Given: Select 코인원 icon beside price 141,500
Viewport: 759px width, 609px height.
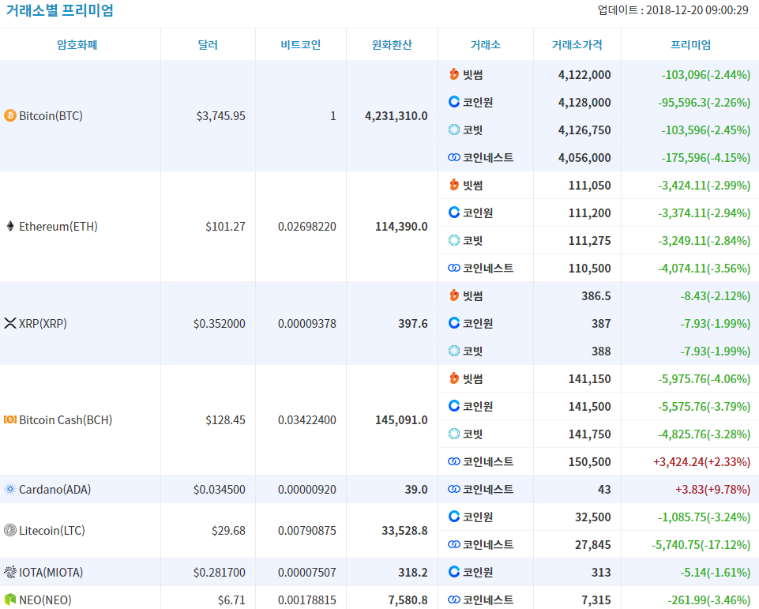Looking at the screenshot, I should tap(454, 406).
